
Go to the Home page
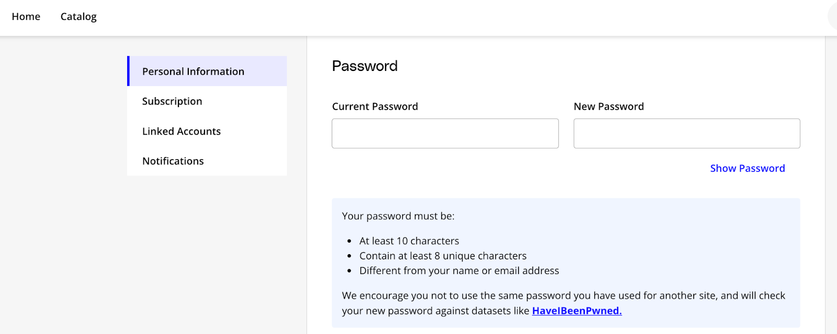point(26,17)
